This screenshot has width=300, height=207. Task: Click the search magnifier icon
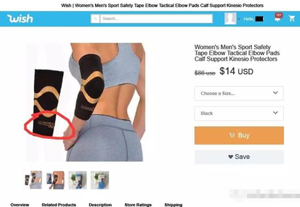95,19
